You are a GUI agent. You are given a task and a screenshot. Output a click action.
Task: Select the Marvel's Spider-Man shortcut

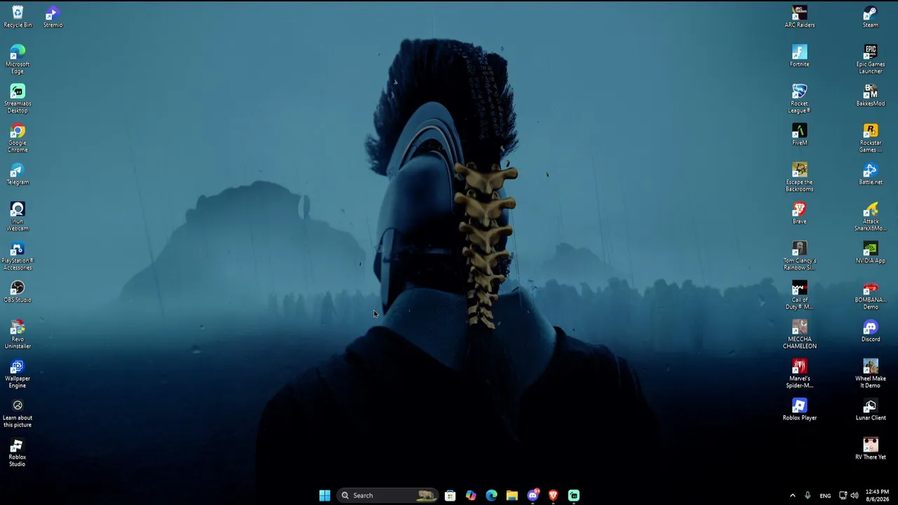pos(800,374)
